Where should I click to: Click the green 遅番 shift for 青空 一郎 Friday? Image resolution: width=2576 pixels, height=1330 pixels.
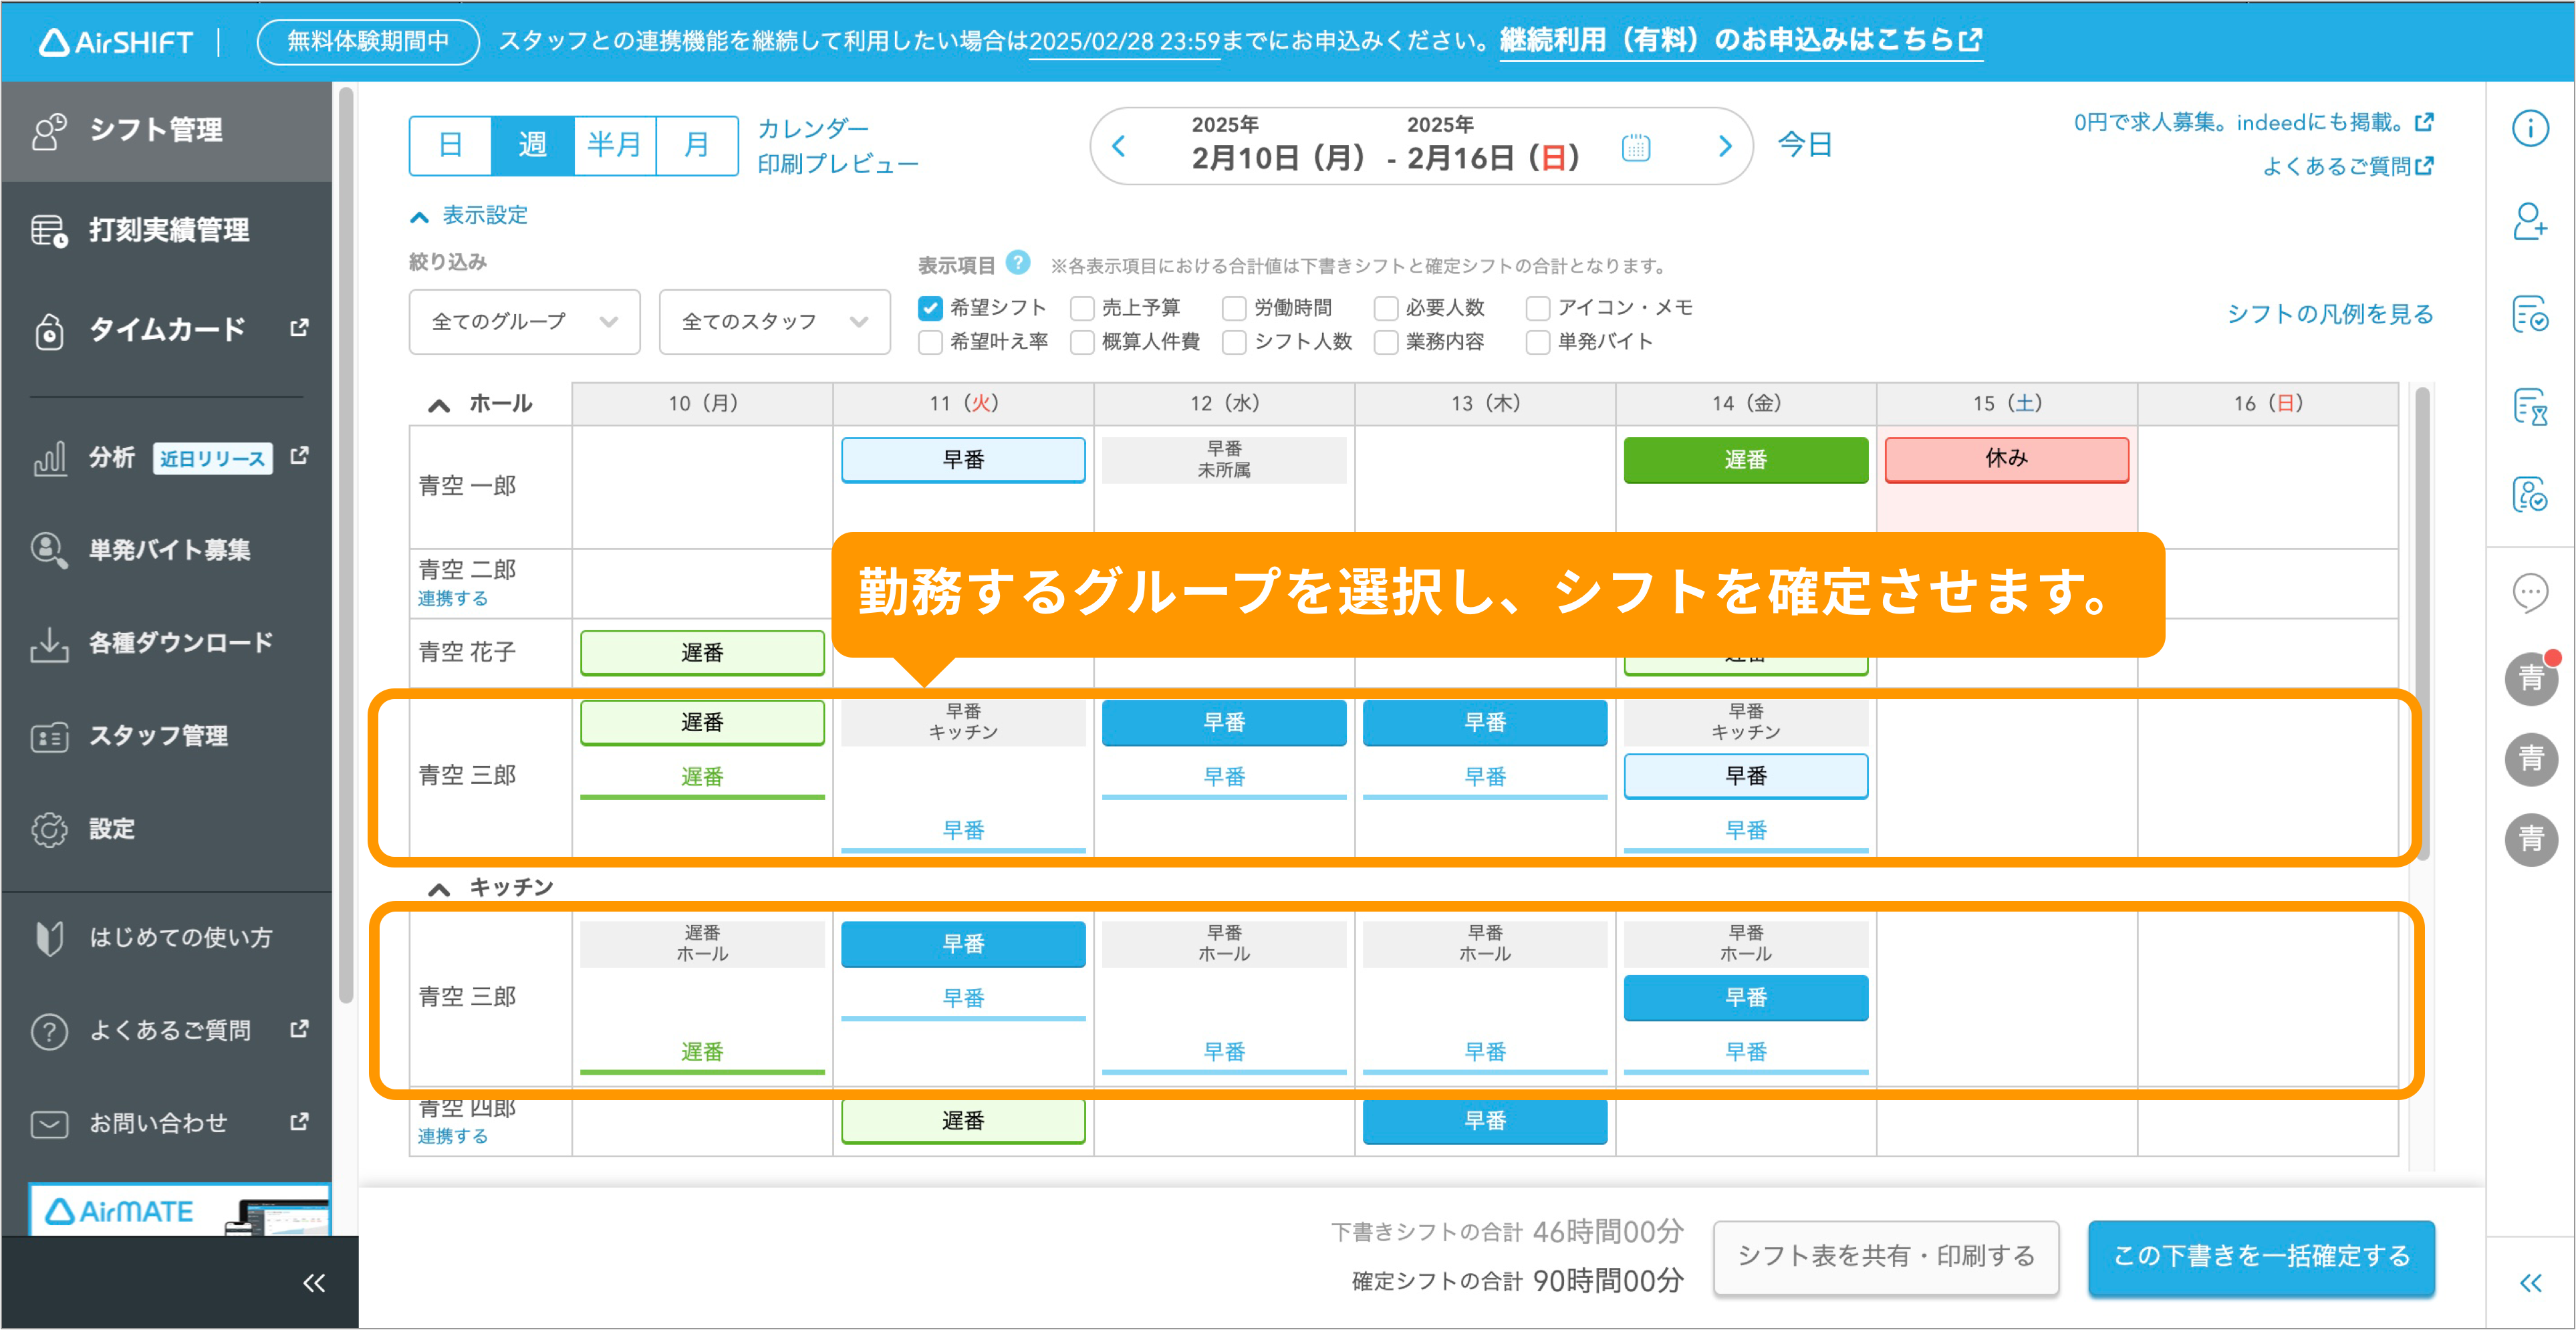(x=1746, y=460)
